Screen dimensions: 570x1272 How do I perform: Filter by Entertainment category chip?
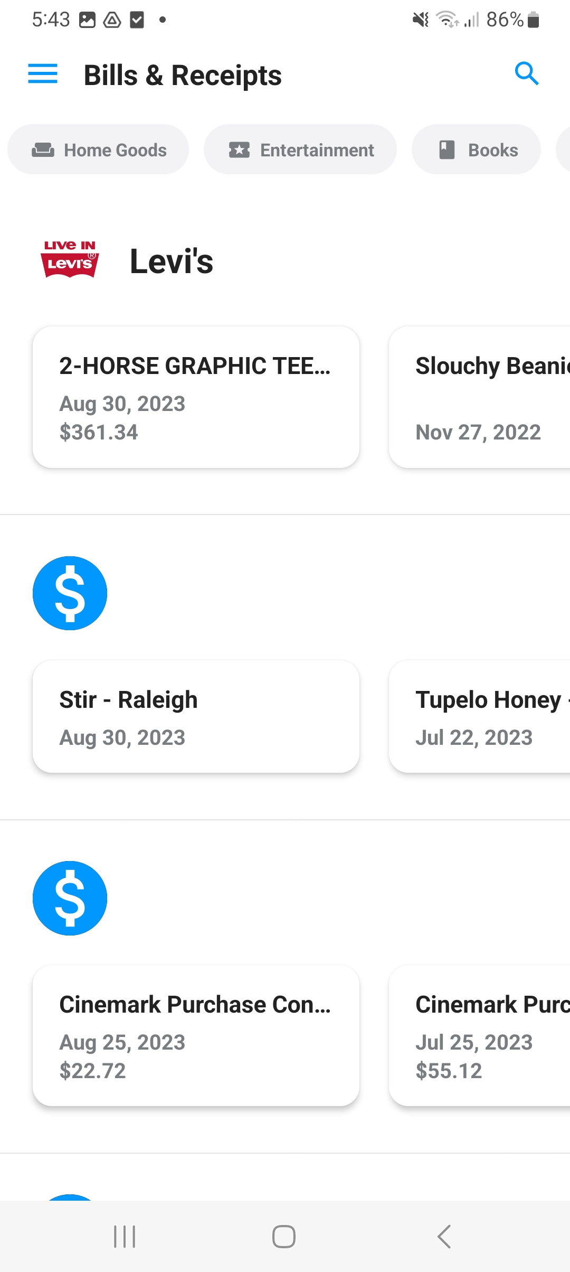point(300,149)
